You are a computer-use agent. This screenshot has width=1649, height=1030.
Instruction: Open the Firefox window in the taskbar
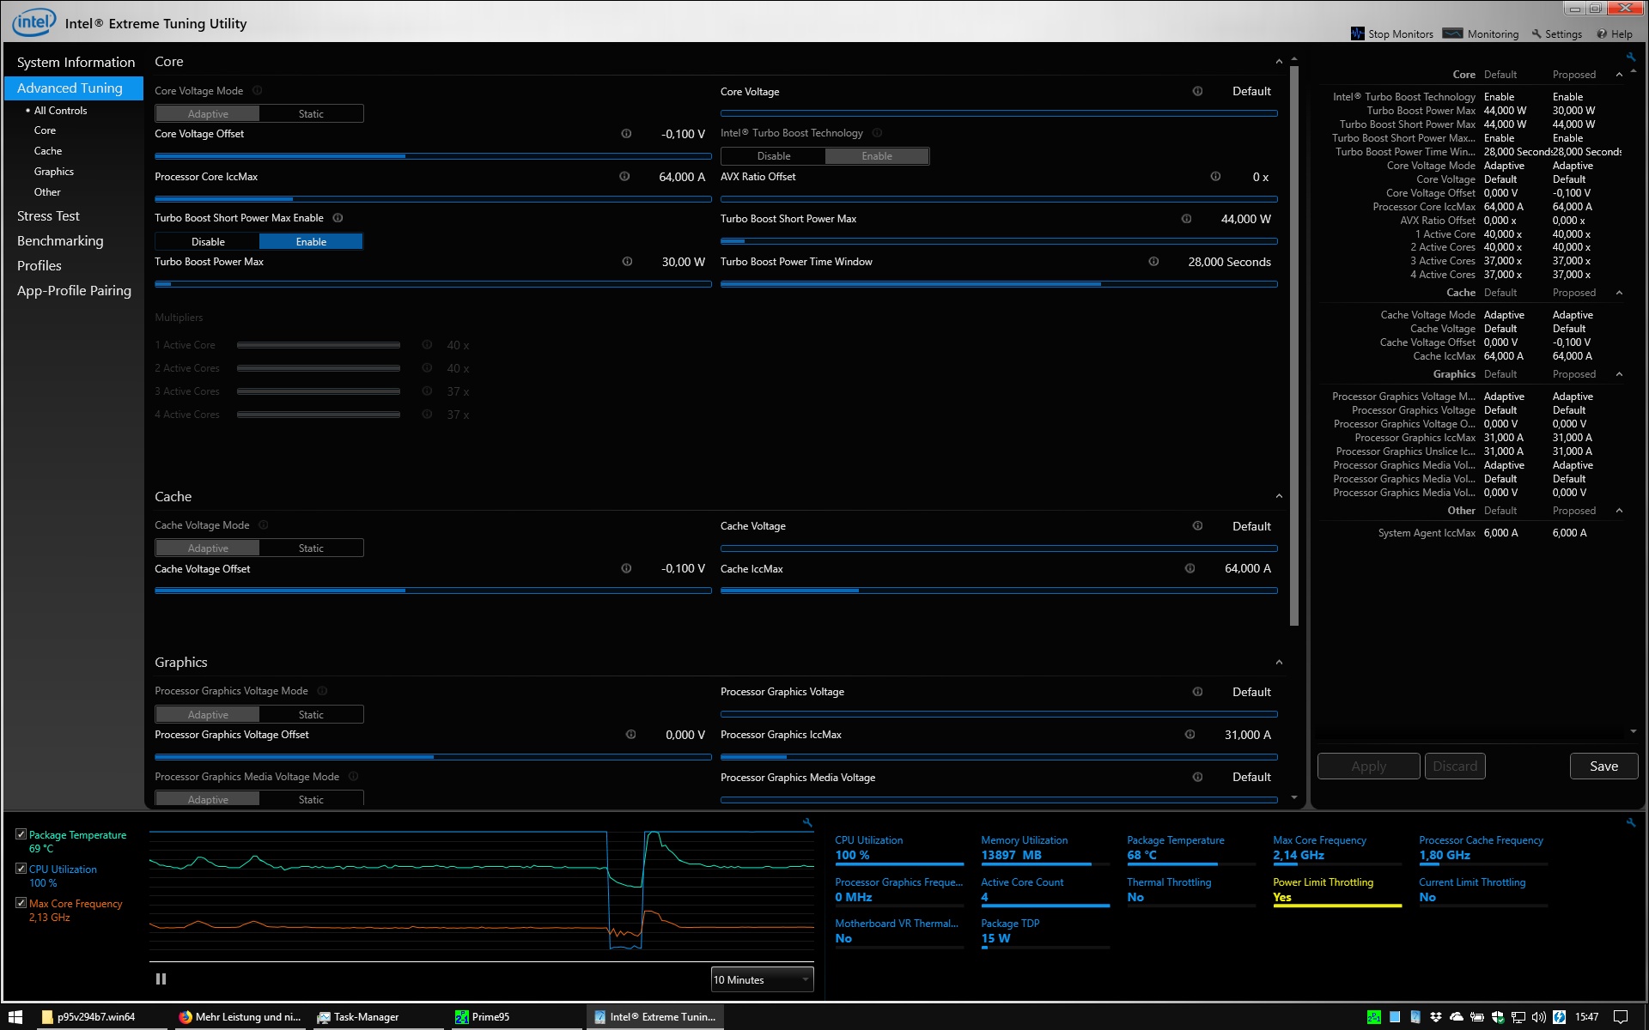point(240,1017)
